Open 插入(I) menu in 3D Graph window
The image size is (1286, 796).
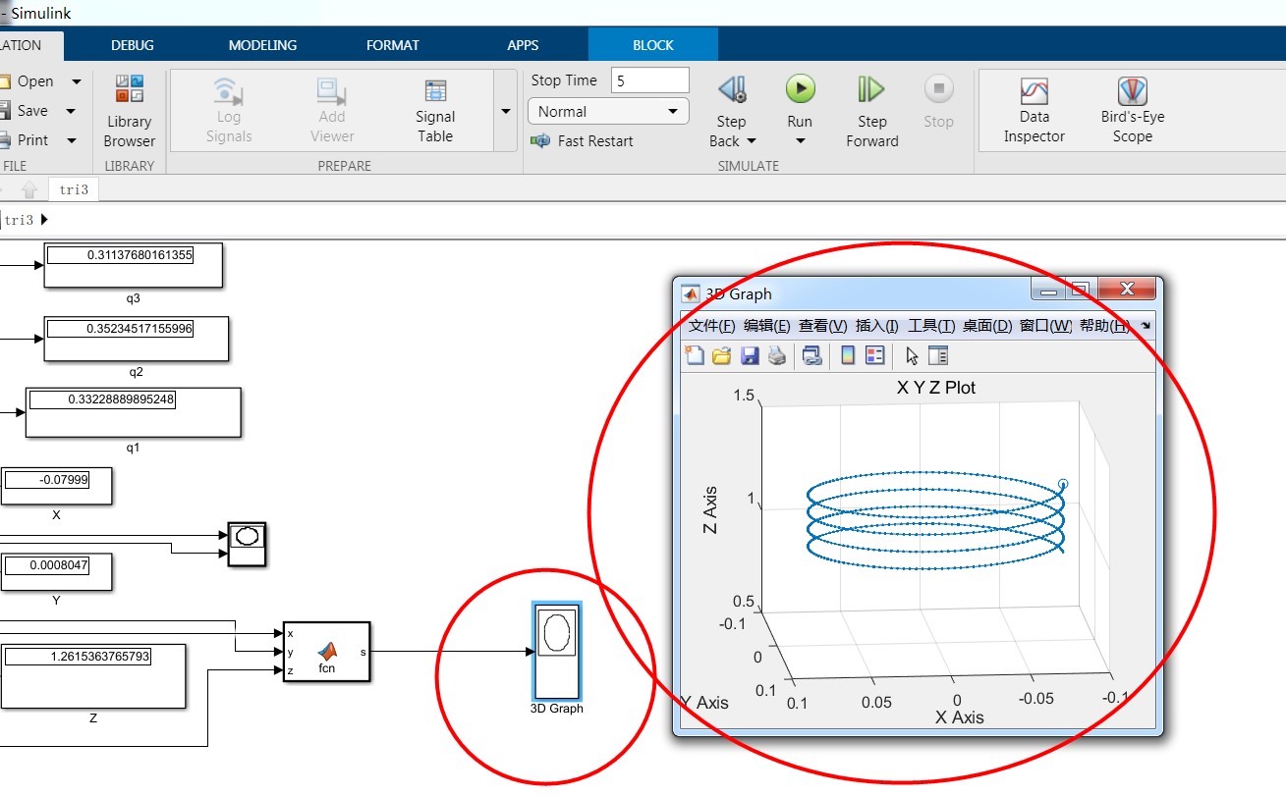tap(876, 326)
